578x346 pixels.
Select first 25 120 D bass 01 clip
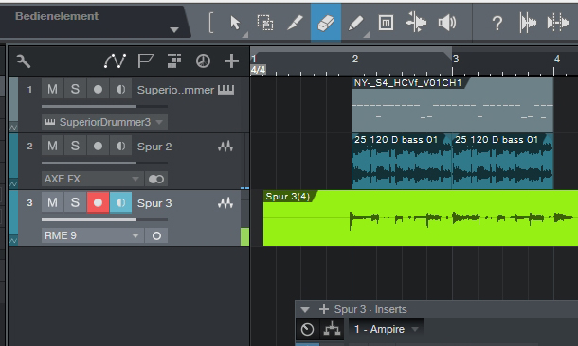[402, 161]
